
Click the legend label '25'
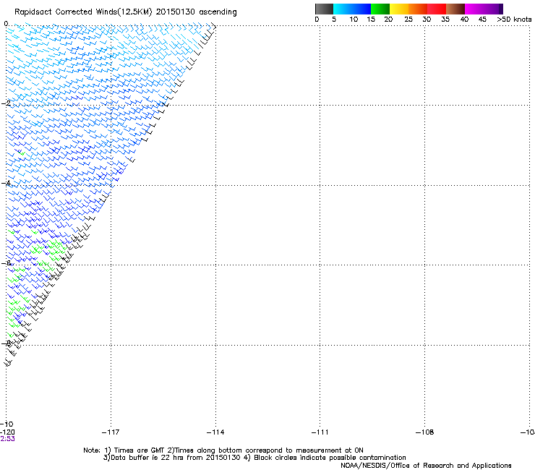point(408,20)
